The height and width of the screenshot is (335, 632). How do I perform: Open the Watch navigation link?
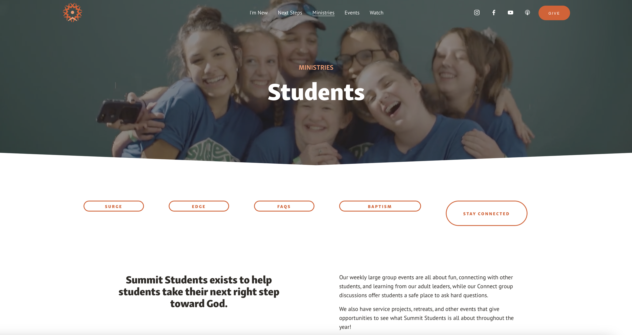(x=376, y=13)
